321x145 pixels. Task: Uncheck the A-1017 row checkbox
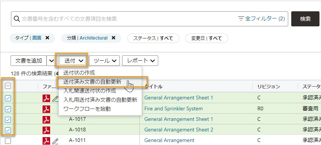click(x=8, y=119)
